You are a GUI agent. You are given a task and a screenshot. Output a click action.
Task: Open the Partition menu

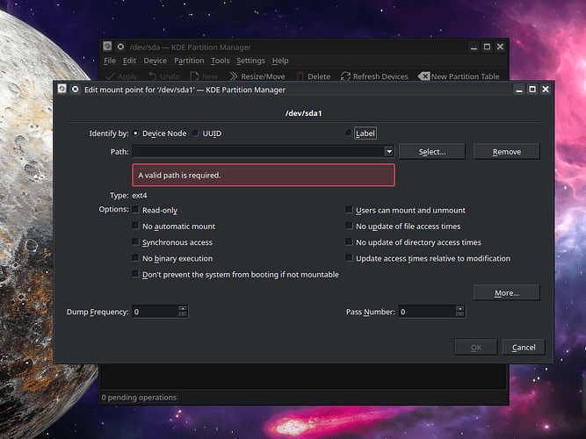189,61
